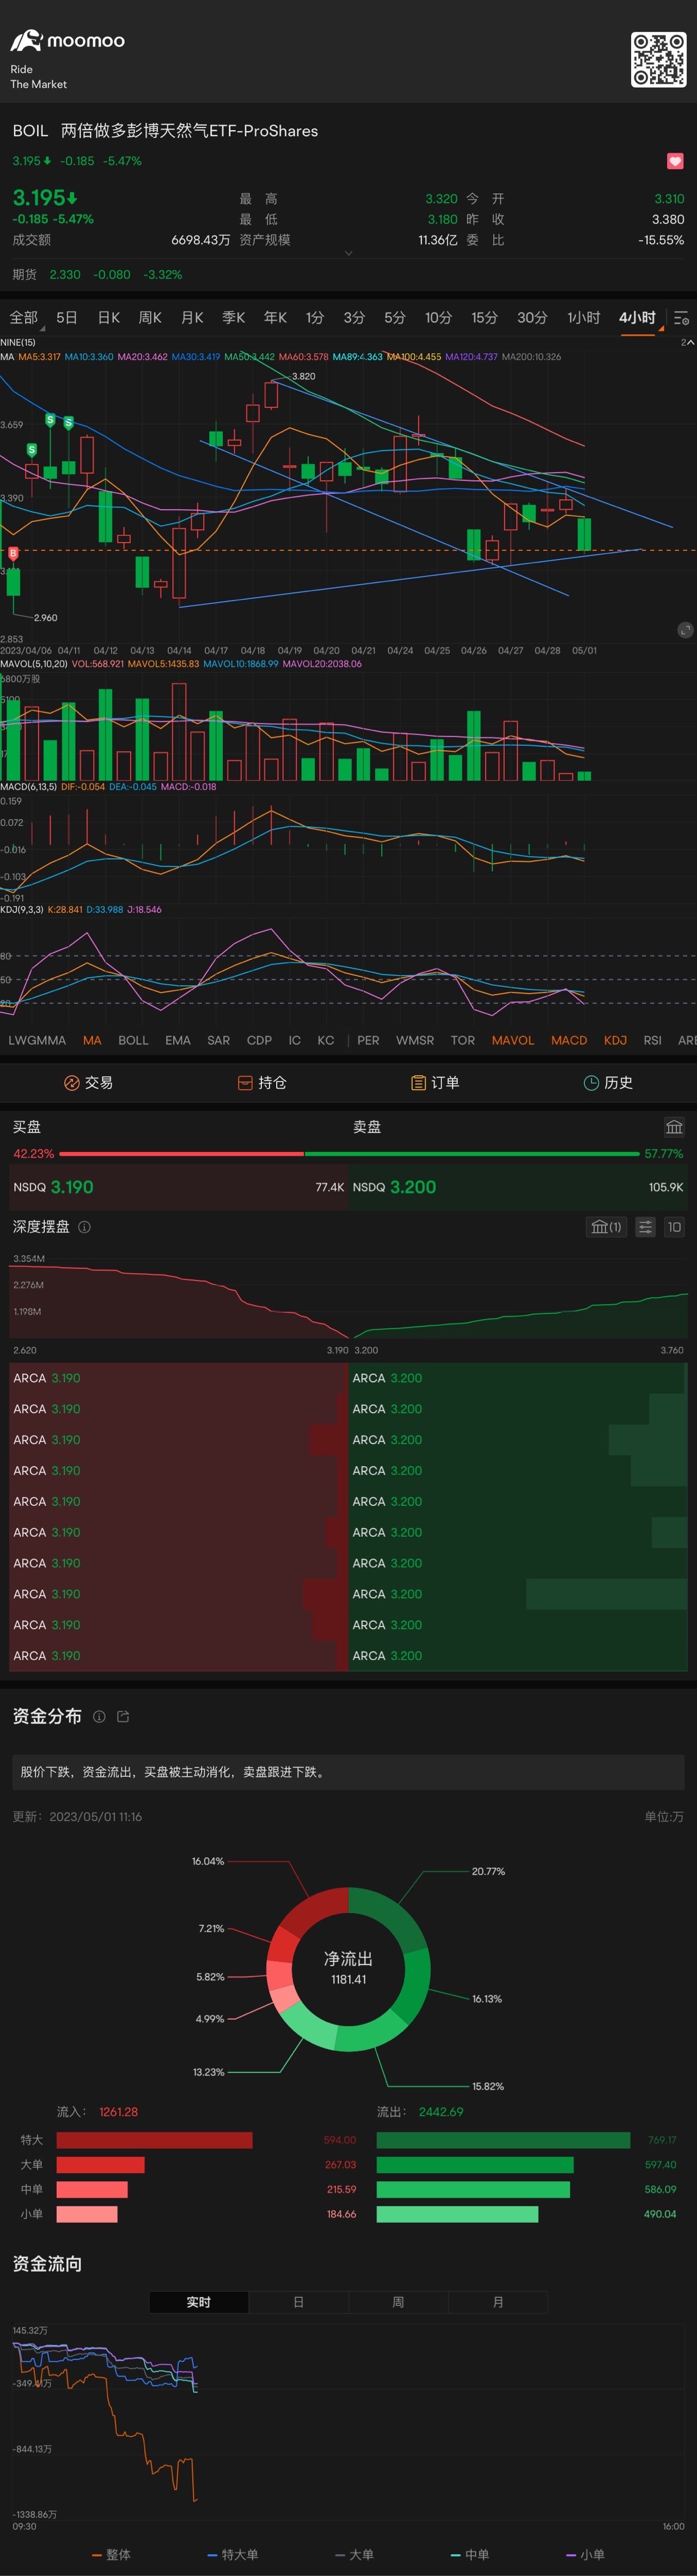The width and height of the screenshot is (697, 2576).
Task: Select 4小时 timeframe tab
Action: pyautogui.click(x=637, y=318)
